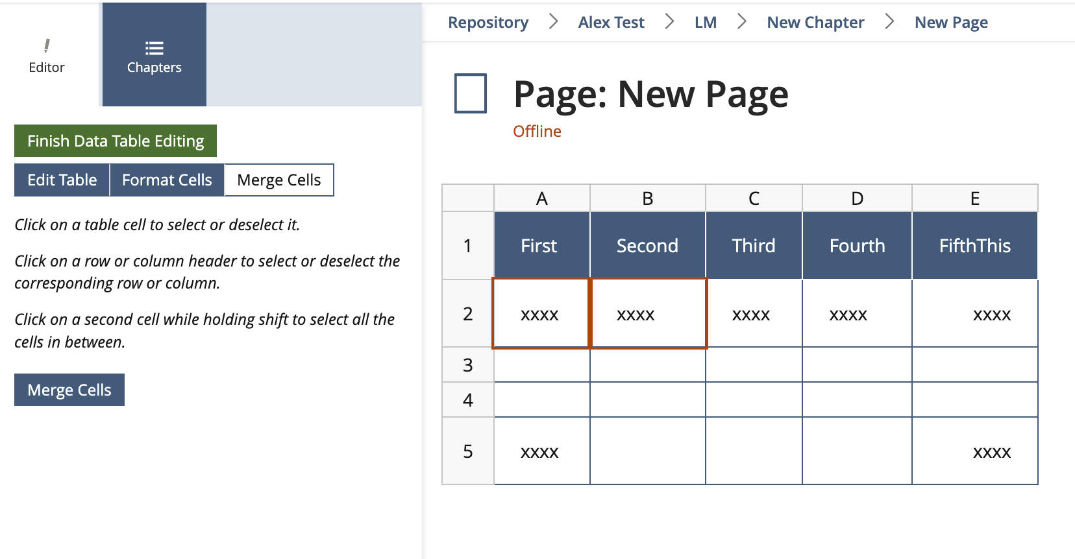Select the Merge Cells tab
The image size is (1075, 559).
click(x=279, y=180)
